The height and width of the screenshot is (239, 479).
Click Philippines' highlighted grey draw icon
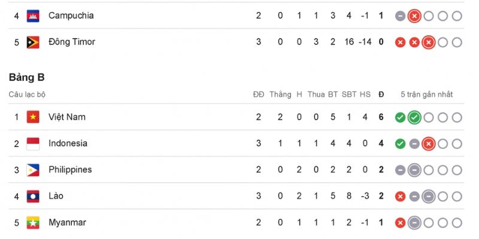[x=414, y=170]
